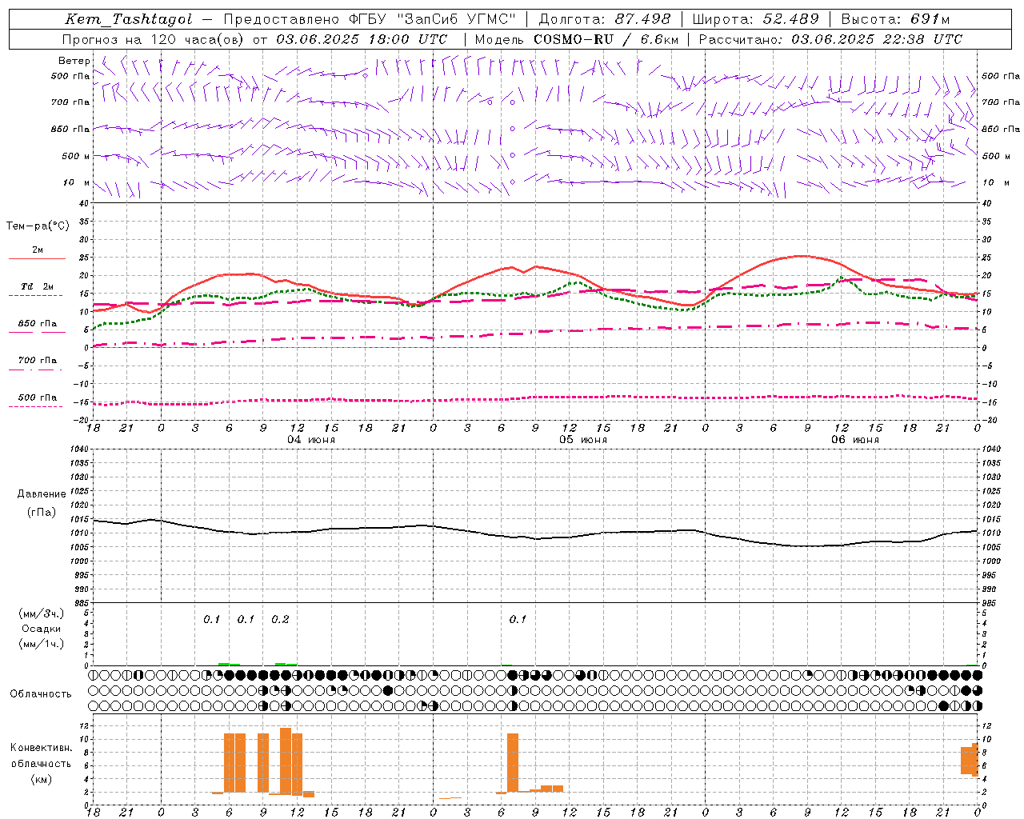Click the 'Высота: 691м' value
This screenshot has height=819, width=1024.
click(895, 19)
